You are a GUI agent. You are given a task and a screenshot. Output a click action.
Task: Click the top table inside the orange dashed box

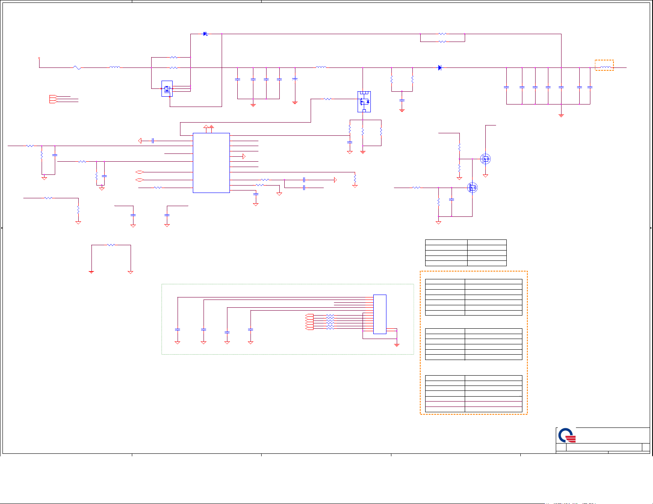coord(474,297)
